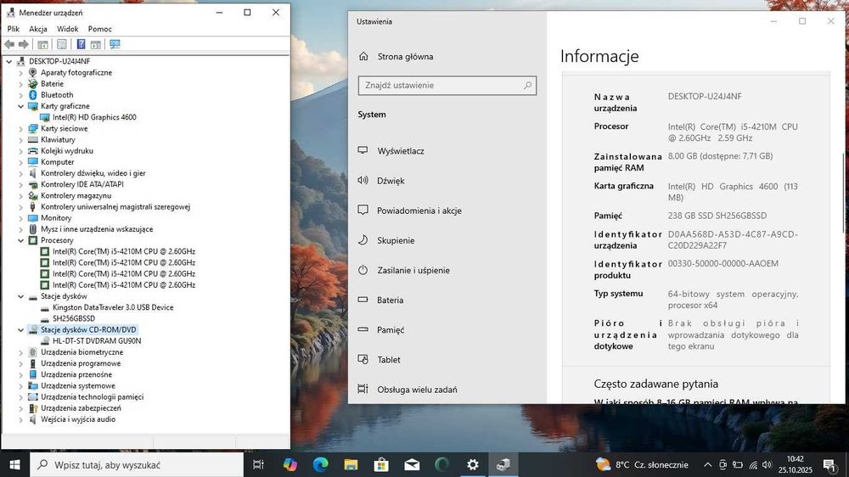This screenshot has height=477, width=849.
Task: Go to Strona główna in Settings
Action: 405,56
